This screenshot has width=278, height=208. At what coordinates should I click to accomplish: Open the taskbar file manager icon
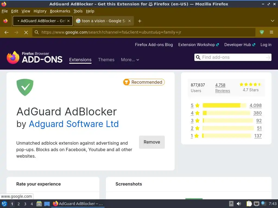[39, 204]
